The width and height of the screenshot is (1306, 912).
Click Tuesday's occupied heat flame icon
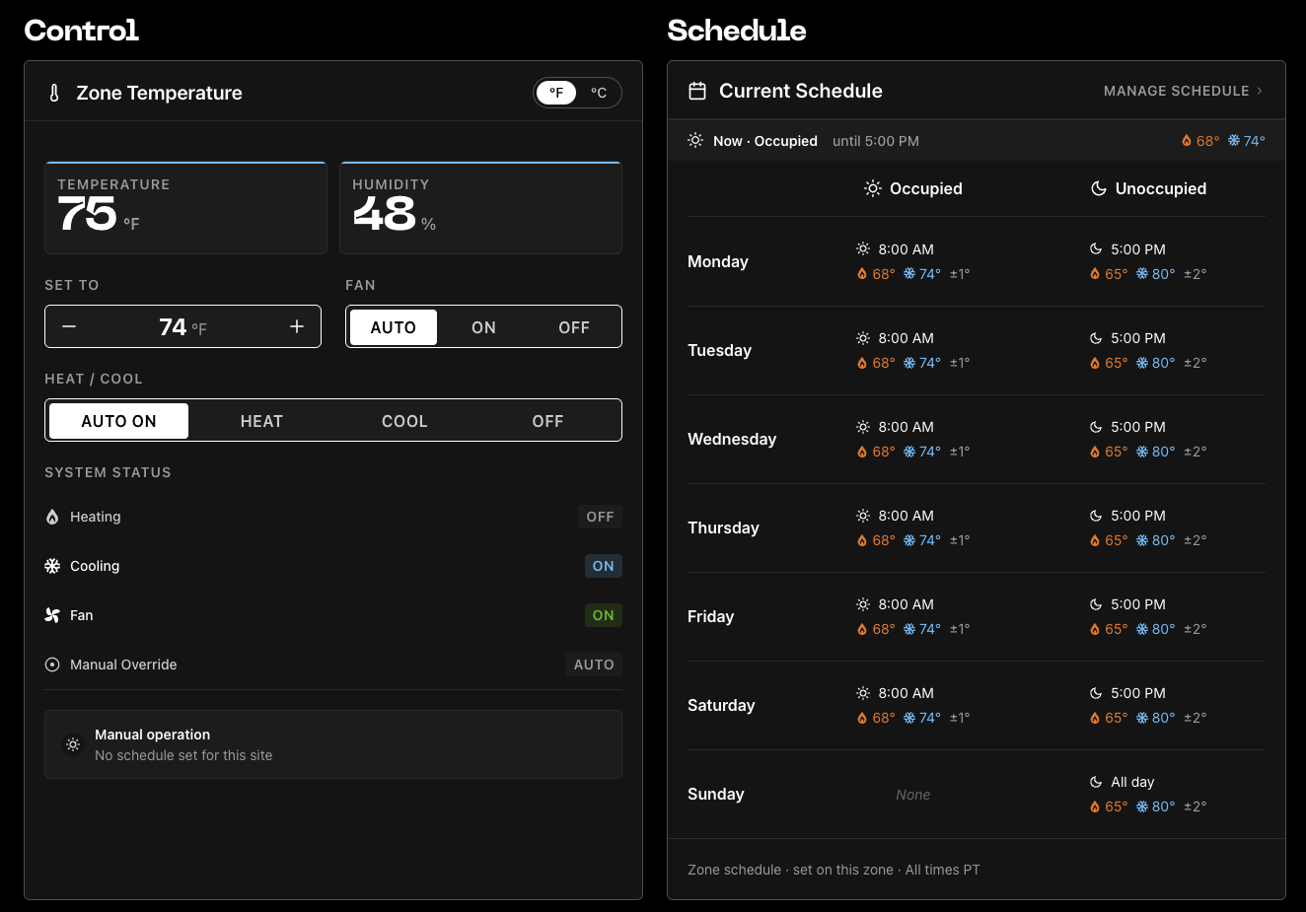pos(862,363)
